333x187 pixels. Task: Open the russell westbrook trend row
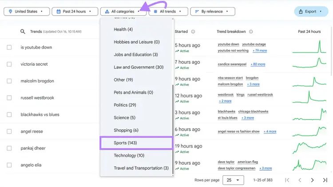point(37,98)
